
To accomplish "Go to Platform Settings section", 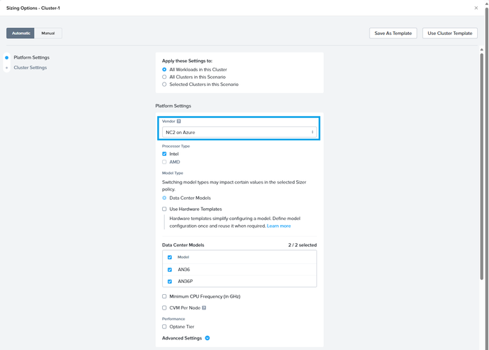I will click(31, 57).
